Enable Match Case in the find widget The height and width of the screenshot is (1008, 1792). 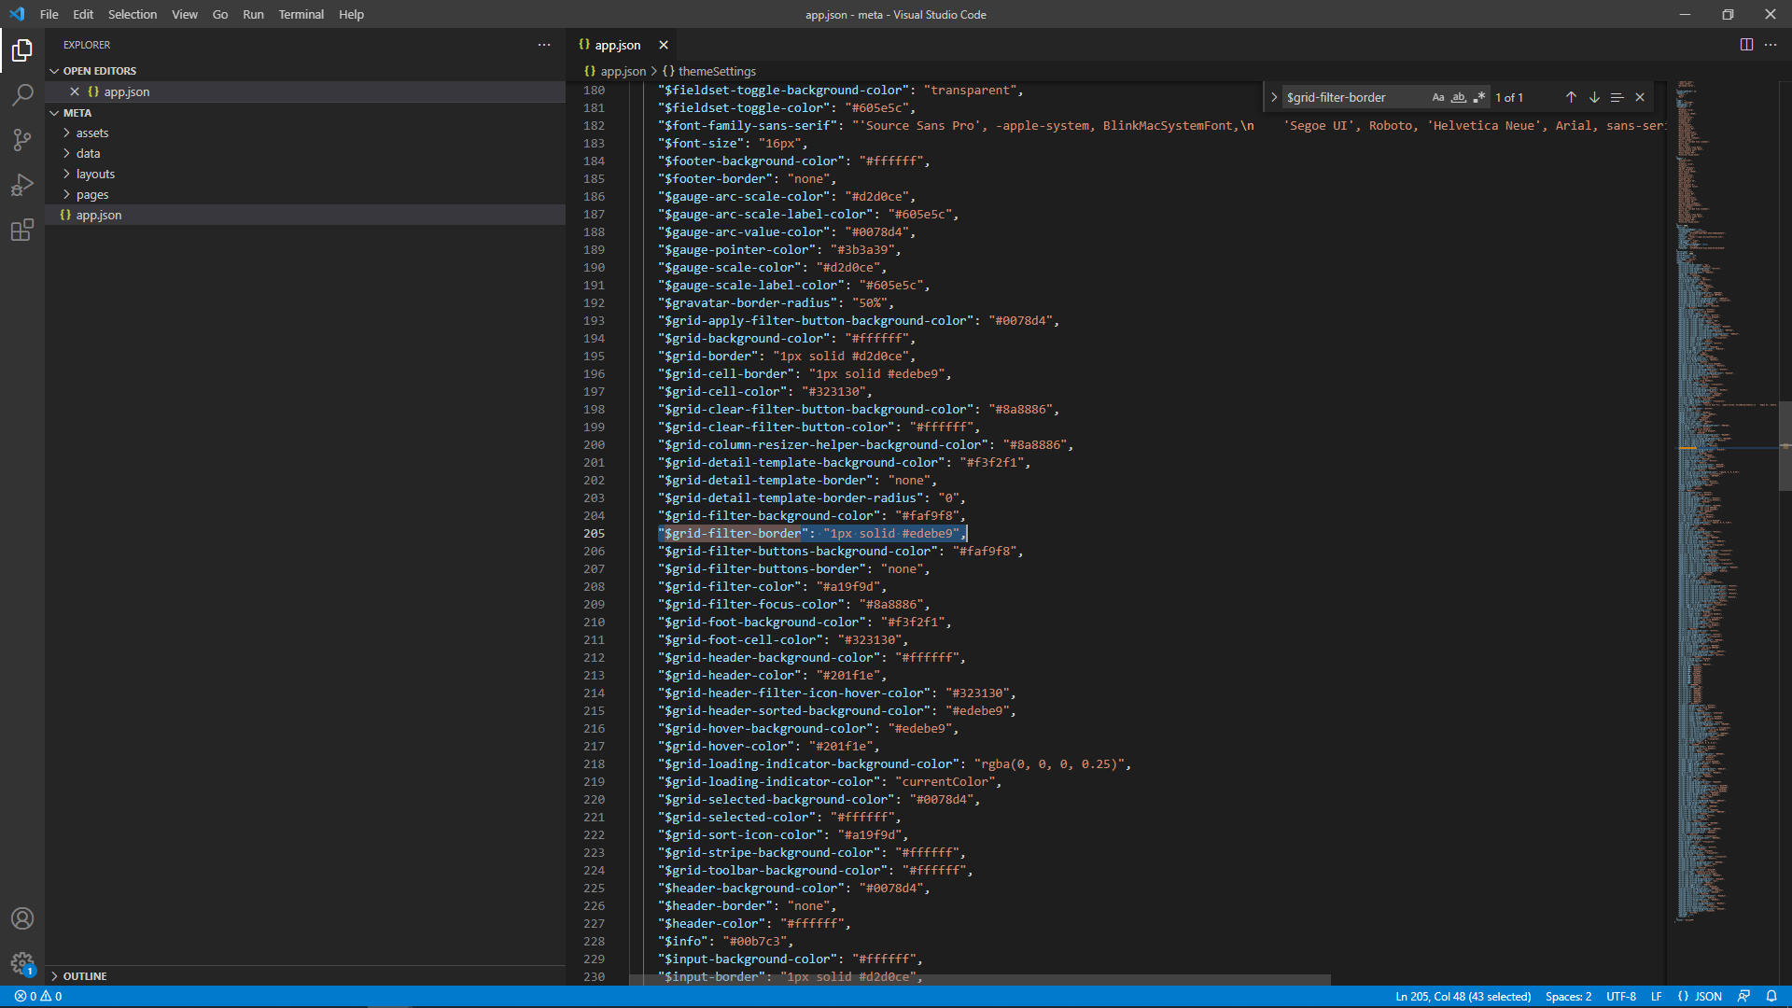(x=1437, y=97)
